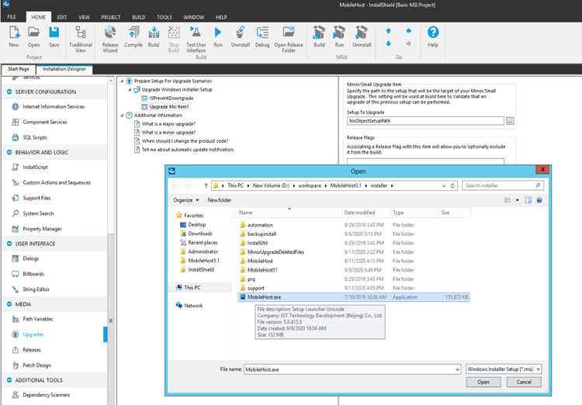Collapse the Behavior and Logic section

coord(9,152)
